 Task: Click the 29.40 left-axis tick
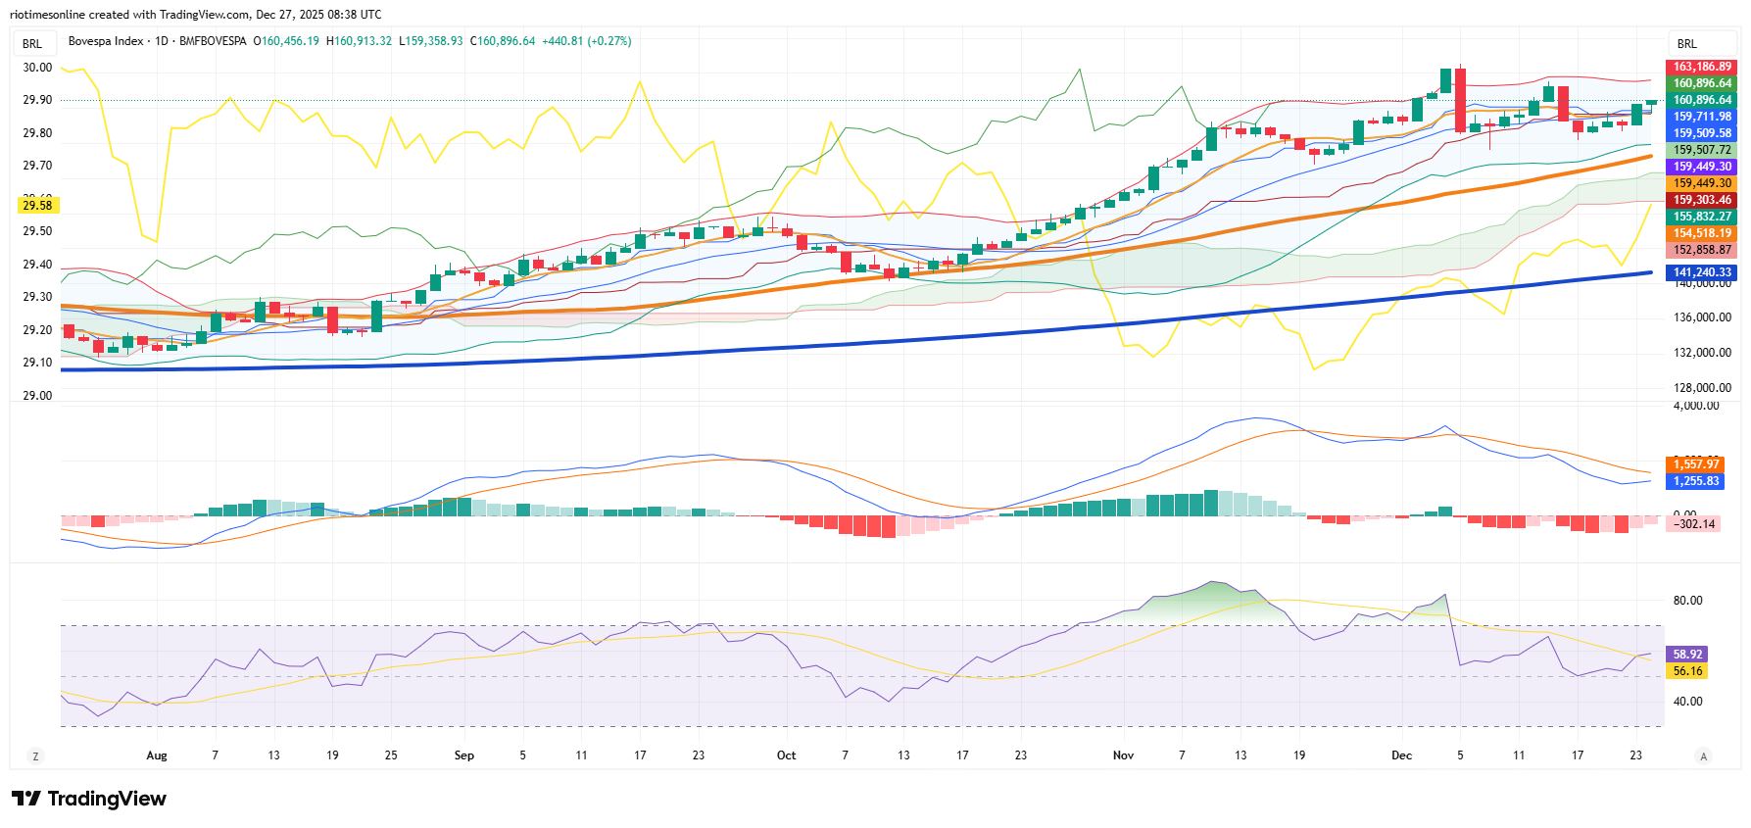coord(37,265)
